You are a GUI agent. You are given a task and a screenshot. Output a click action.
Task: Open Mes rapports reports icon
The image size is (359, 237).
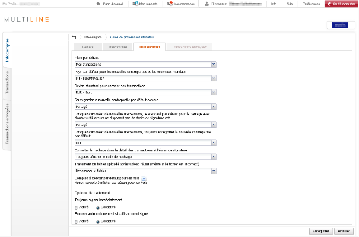pyautogui.click(x=136, y=4)
